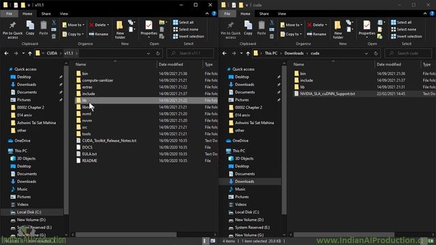Screen dimensions: 436x245
Task: Click Delete in v11.1 window ribbon
Action: pos(99,25)
